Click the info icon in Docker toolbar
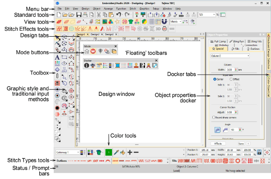The image size is (271, 179). click(x=86, y=66)
